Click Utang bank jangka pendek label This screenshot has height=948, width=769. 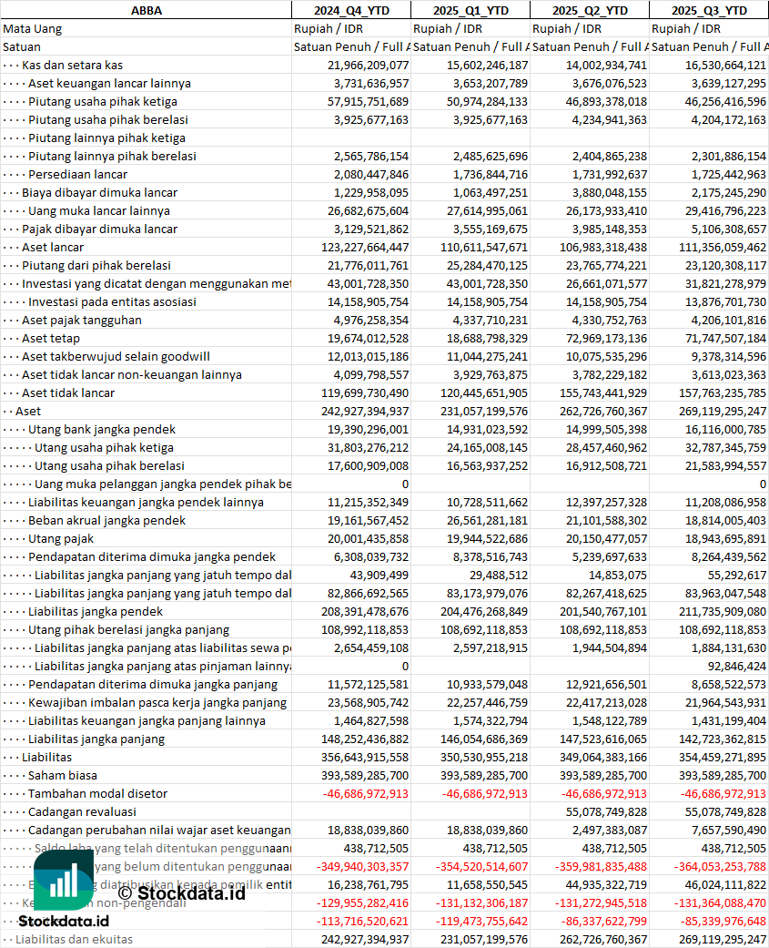click(102, 429)
